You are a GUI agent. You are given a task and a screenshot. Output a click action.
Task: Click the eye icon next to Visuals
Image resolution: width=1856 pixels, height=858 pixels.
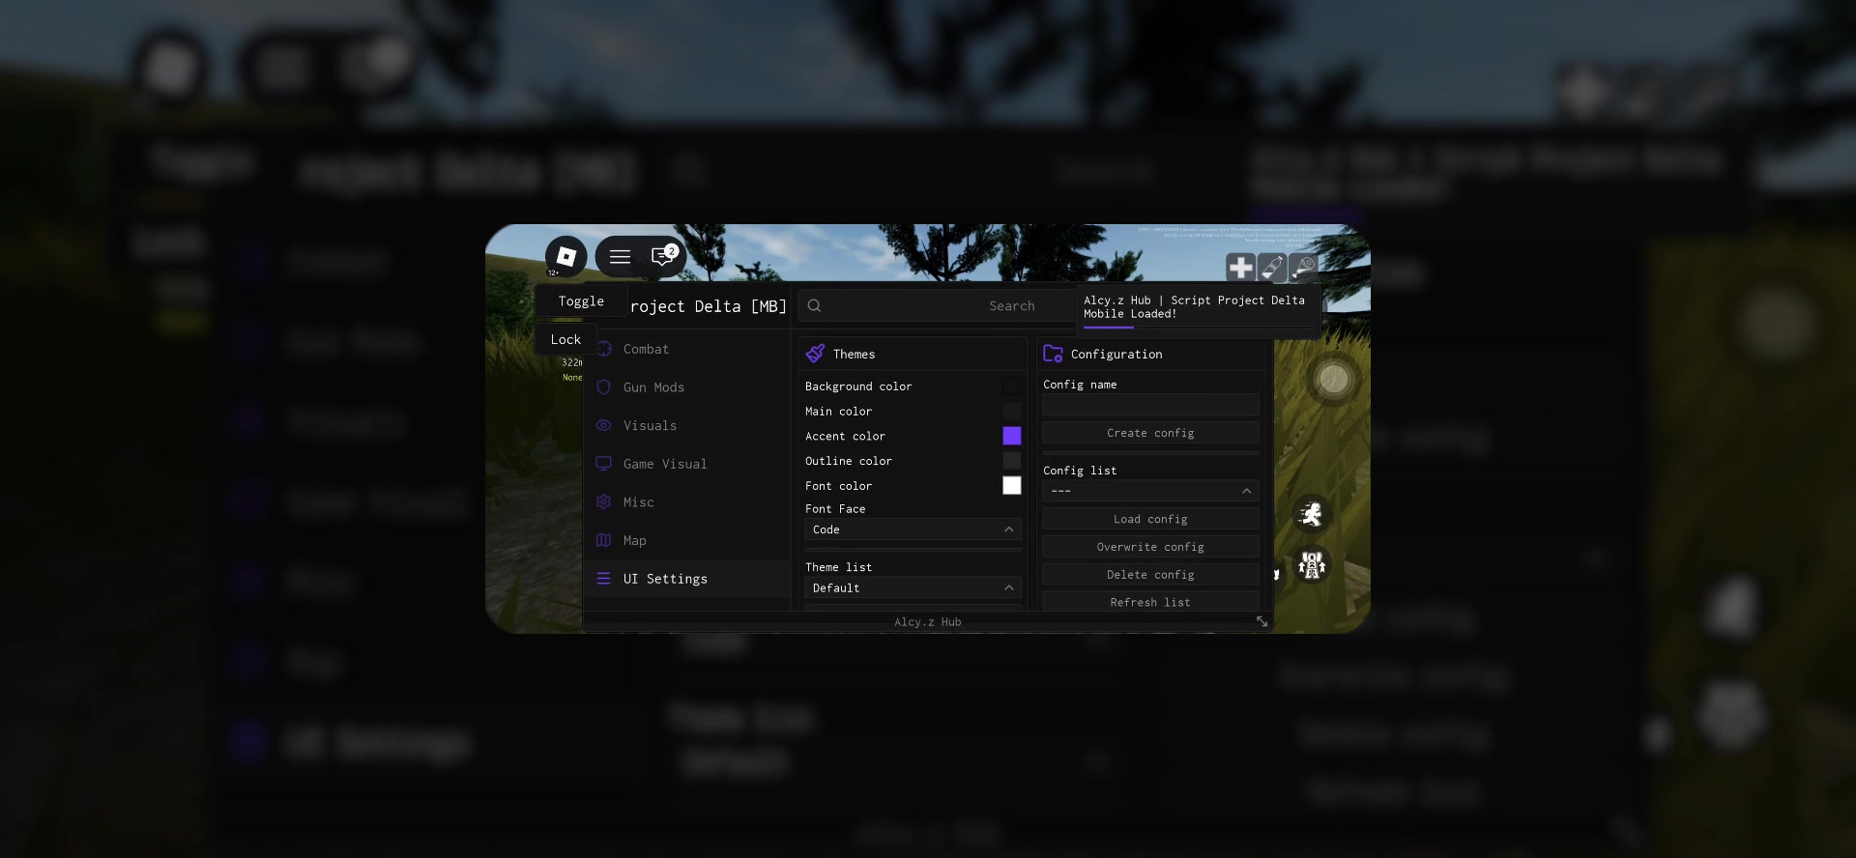603,425
